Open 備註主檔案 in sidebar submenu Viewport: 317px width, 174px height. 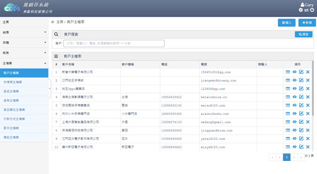(x=24, y=137)
